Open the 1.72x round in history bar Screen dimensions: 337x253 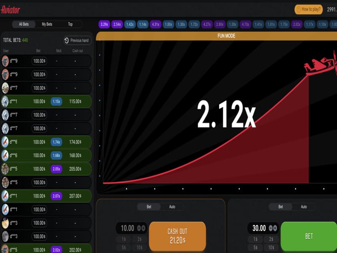click(x=194, y=24)
